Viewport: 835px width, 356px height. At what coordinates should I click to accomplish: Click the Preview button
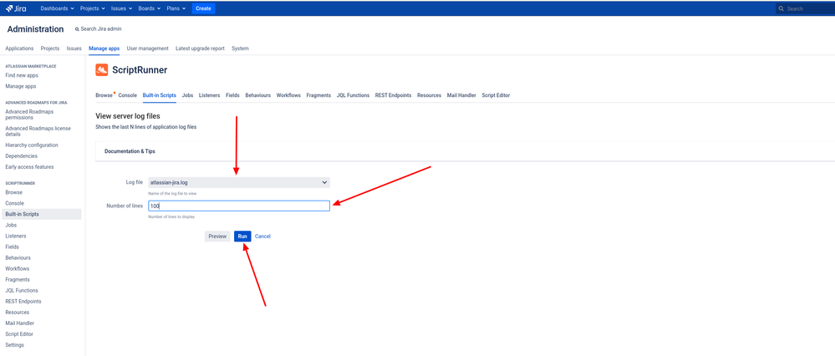pos(217,236)
